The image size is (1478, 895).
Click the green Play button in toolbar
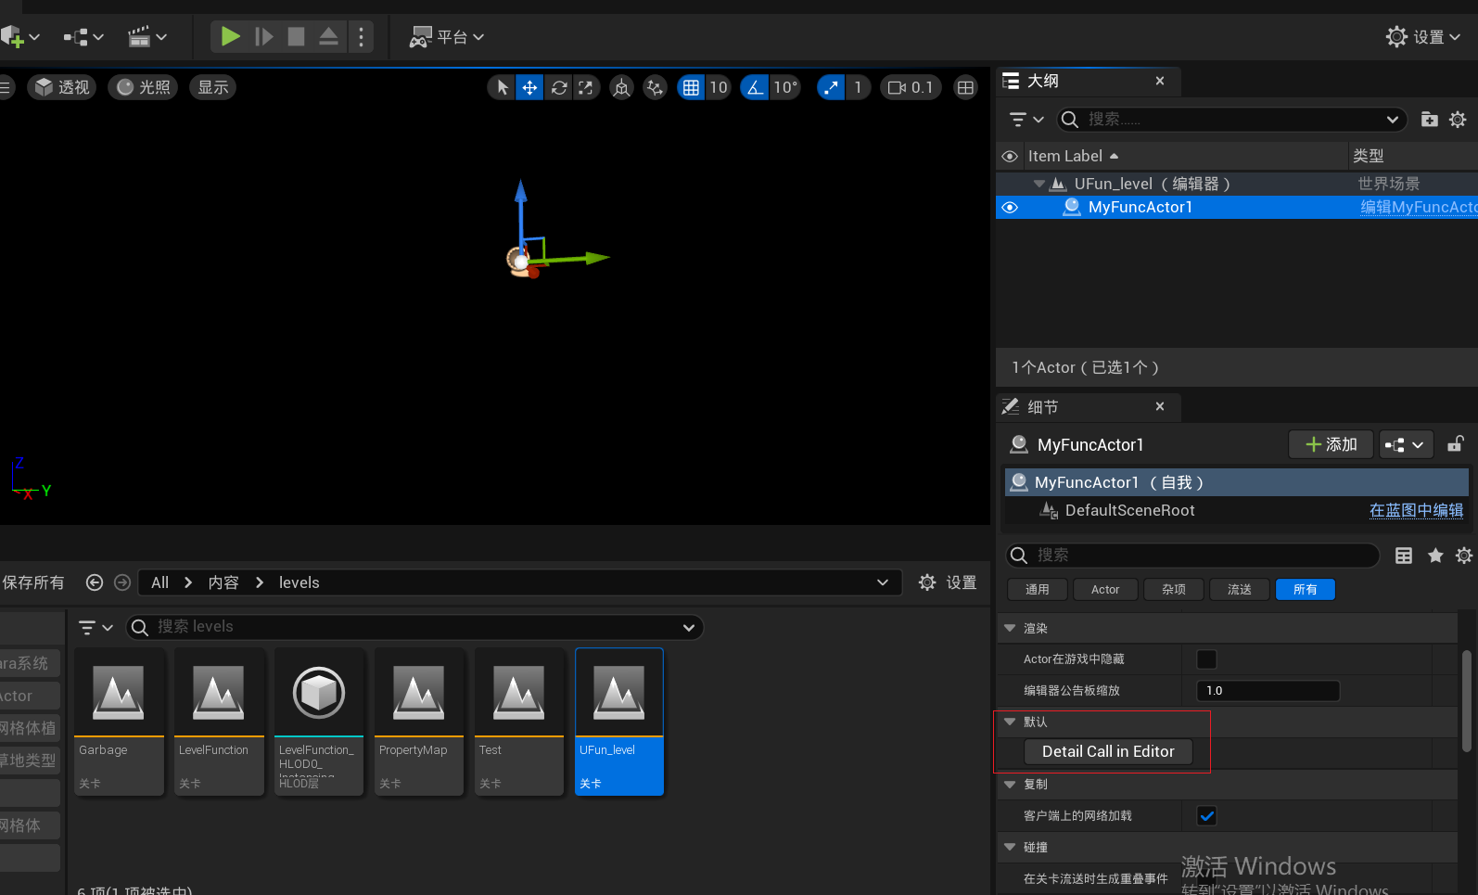[230, 36]
